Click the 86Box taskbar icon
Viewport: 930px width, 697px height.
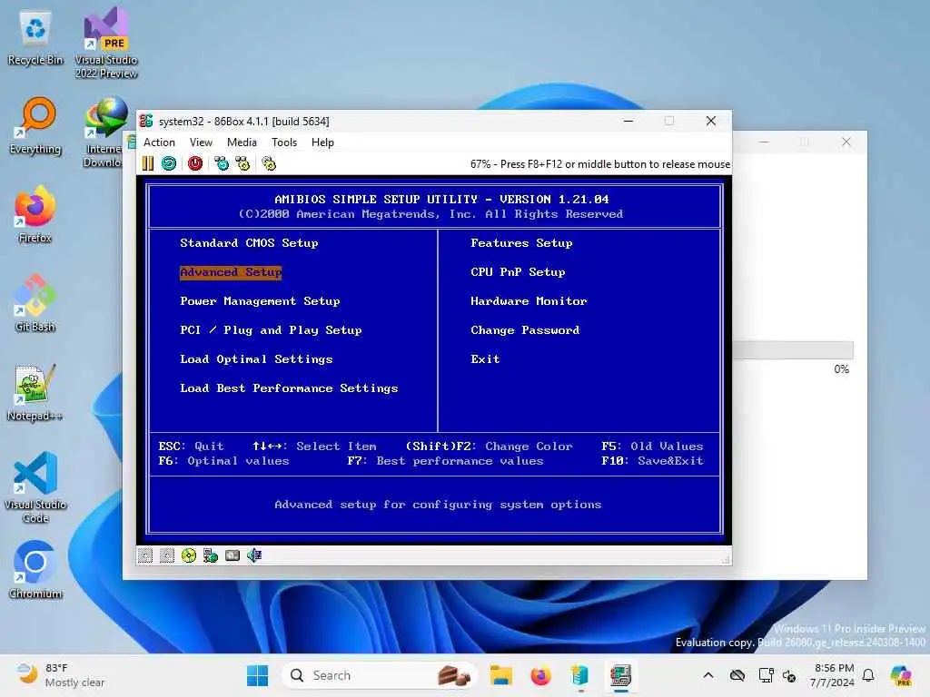click(620, 675)
